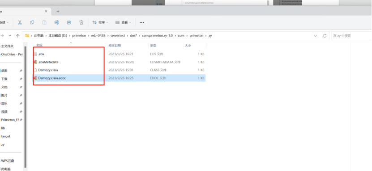The height and width of the screenshot is (171, 372).
Task: Open the 排序 sort dropdown
Action: click(100, 22)
